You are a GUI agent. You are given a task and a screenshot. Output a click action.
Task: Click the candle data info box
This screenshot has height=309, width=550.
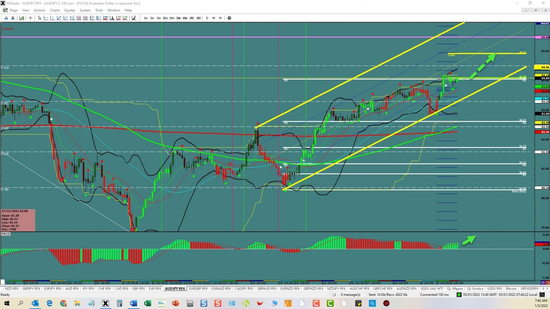[18, 220]
